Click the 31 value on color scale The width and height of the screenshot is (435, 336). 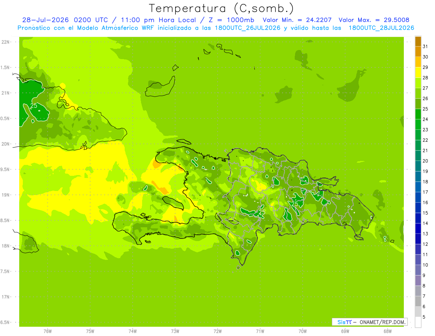(425, 46)
